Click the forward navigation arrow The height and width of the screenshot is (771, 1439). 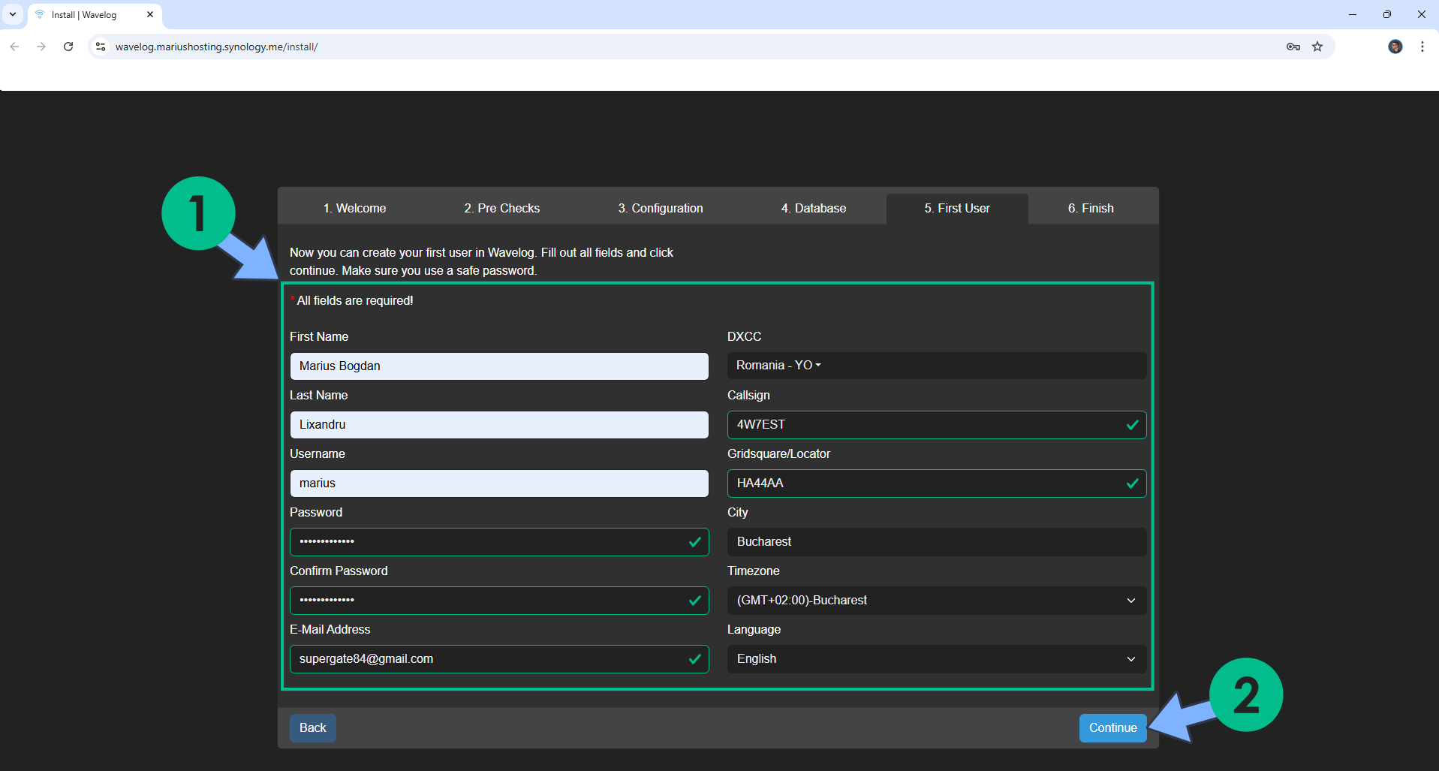click(41, 46)
